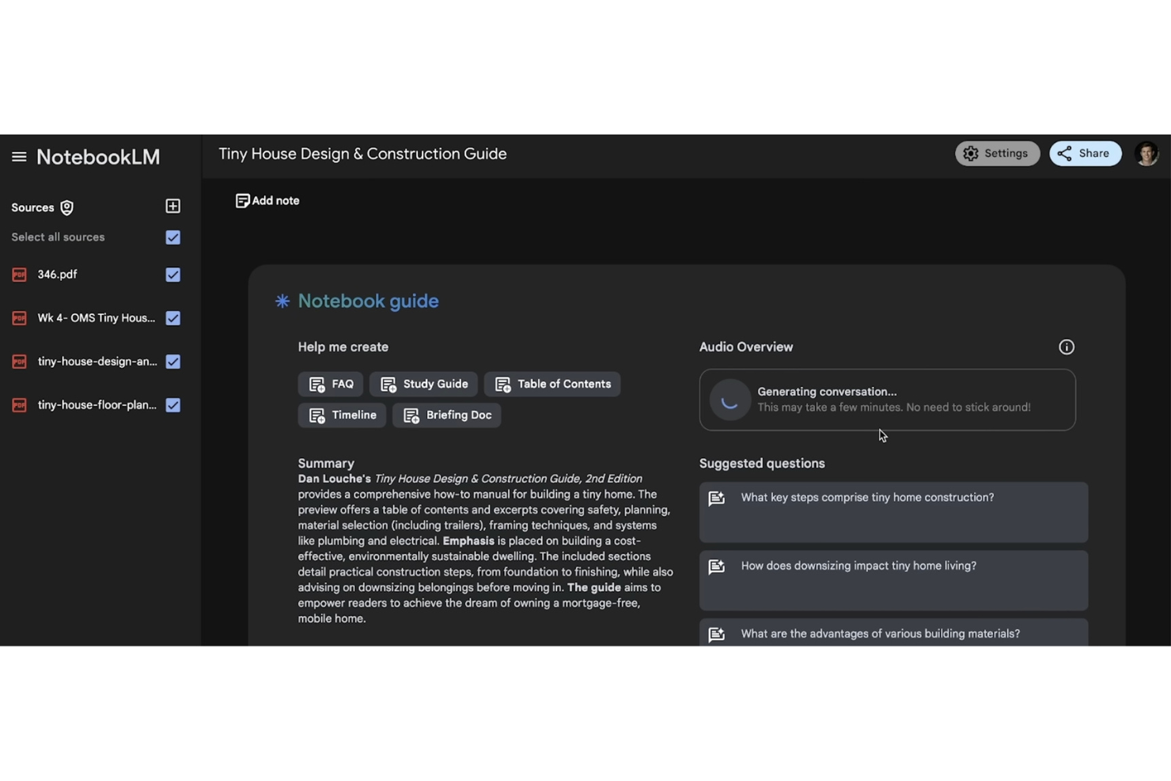Screen dimensions: 1171x781
Task: Open the 346.pdf source
Action: 57,275
